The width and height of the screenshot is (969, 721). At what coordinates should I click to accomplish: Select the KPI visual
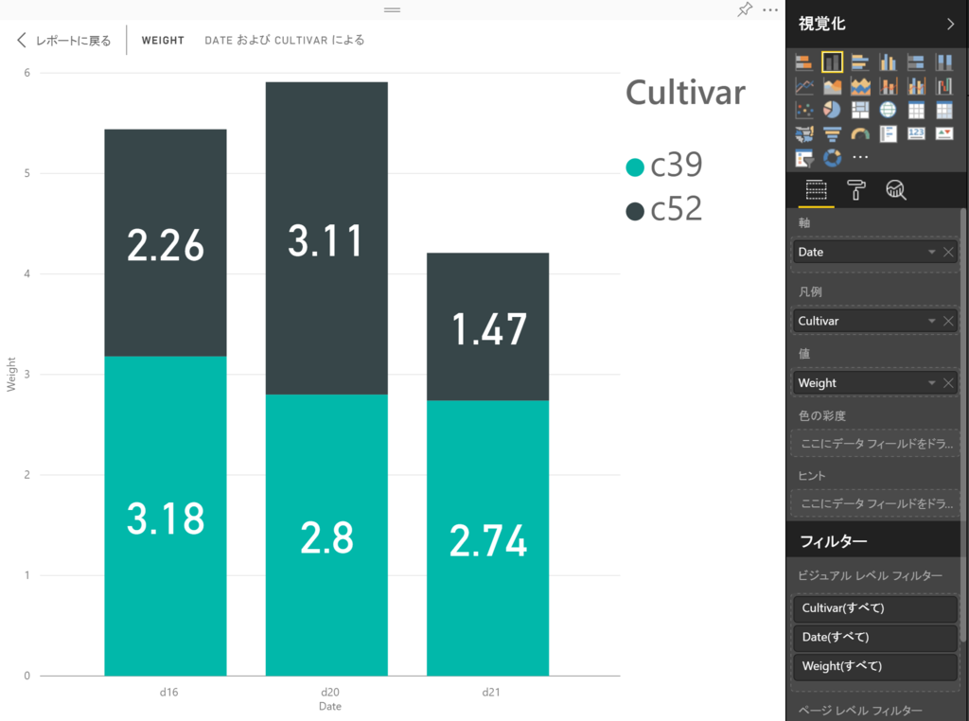click(943, 133)
